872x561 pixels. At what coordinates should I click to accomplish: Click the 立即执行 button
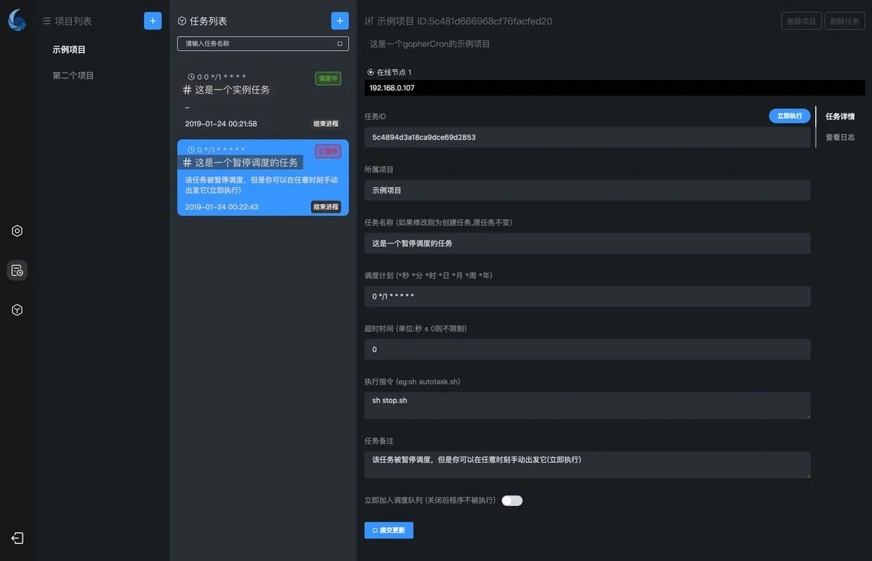pyautogui.click(x=789, y=116)
